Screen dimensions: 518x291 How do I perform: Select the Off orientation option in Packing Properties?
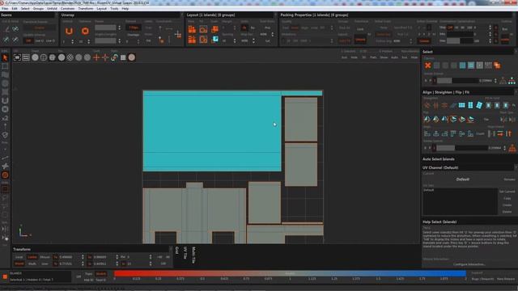(x=450, y=27)
